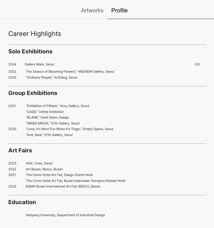
Task: Select Corso Art Fair, Haeundae Yeongmu Parade Hotel
Action: coord(75,181)
